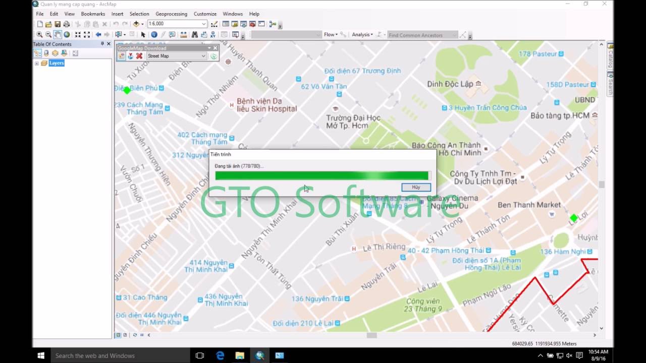Click the Fixed Zoom In icon
The width and height of the screenshot is (646, 363).
pyautogui.click(x=78, y=34)
